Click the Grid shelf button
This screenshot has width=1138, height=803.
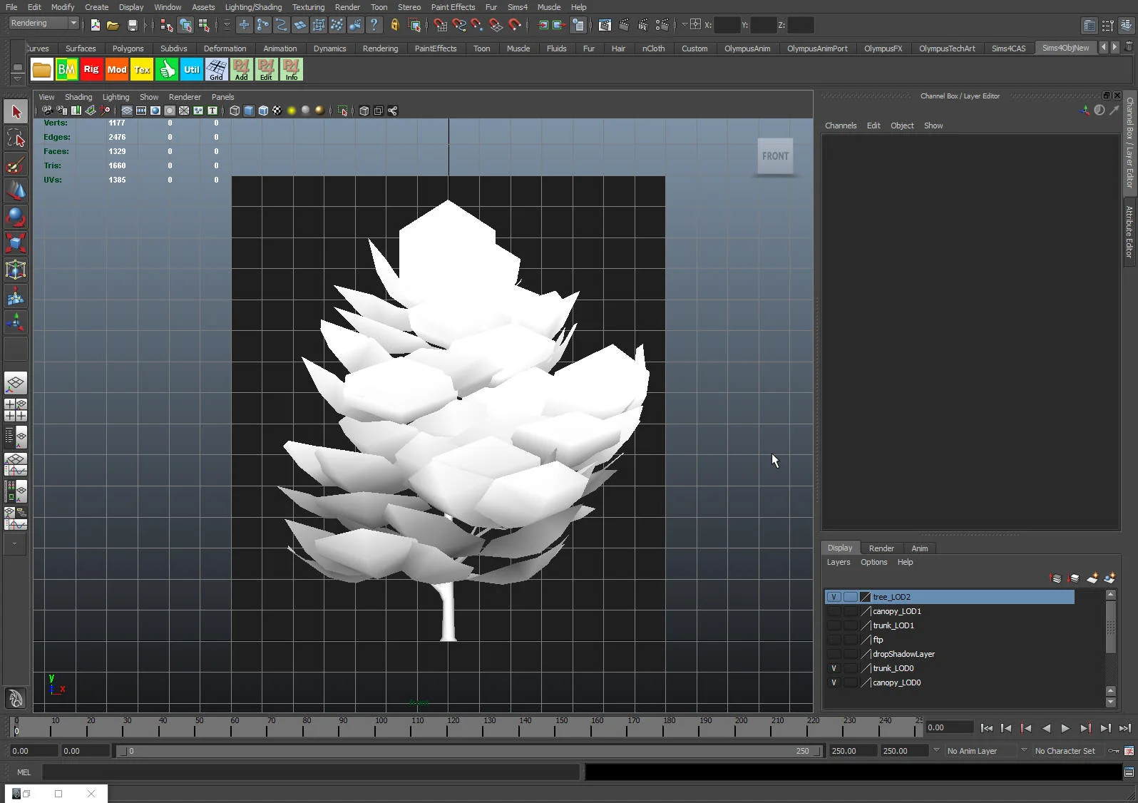coord(216,69)
